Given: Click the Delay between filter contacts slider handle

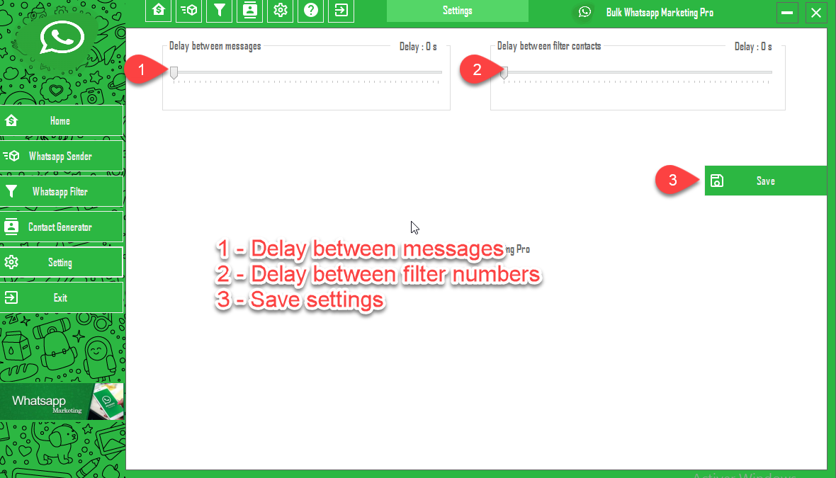Looking at the screenshot, I should pyautogui.click(x=504, y=72).
